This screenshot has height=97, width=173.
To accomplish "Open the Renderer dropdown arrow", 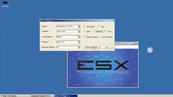I will click(79, 42).
